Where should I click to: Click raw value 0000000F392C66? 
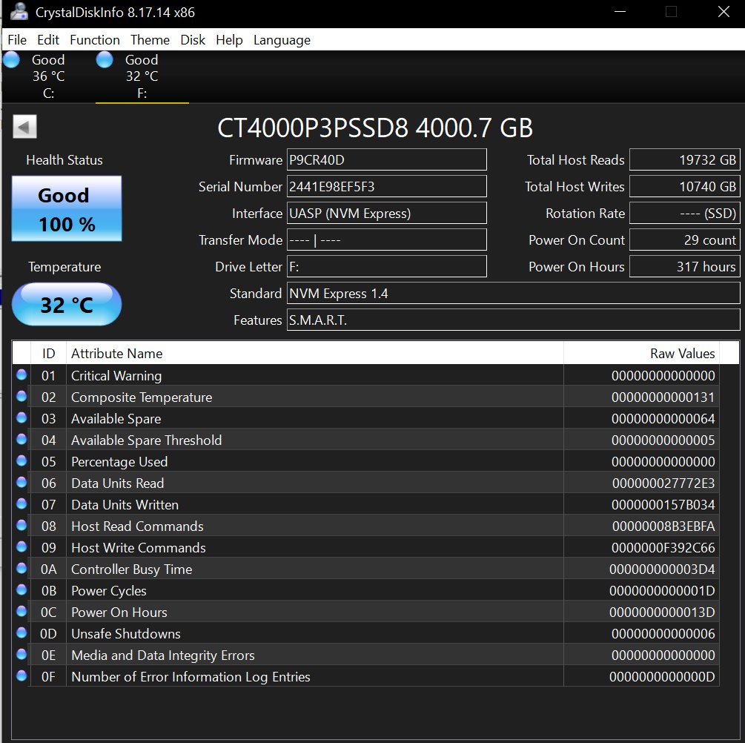[x=663, y=548]
